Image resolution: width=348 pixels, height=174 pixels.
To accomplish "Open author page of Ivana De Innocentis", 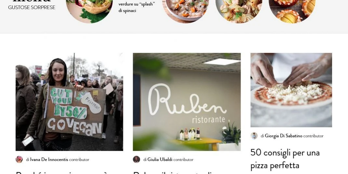I will pos(49,160).
